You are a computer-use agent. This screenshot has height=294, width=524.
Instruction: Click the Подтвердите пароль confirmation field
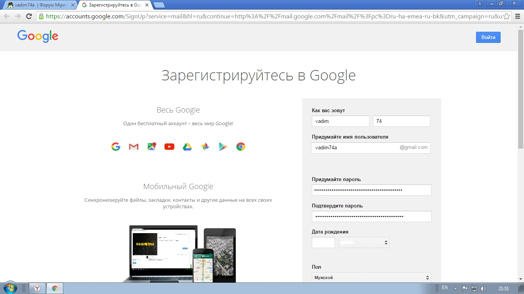[x=372, y=216]
